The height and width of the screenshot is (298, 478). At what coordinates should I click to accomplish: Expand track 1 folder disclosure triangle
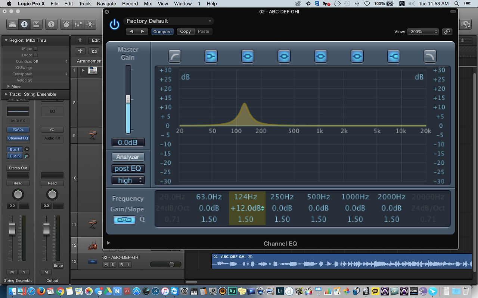83,70
